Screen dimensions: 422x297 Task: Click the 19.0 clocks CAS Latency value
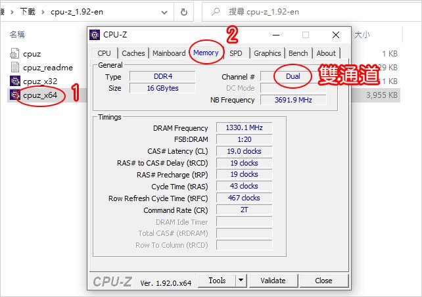[244, 151]
